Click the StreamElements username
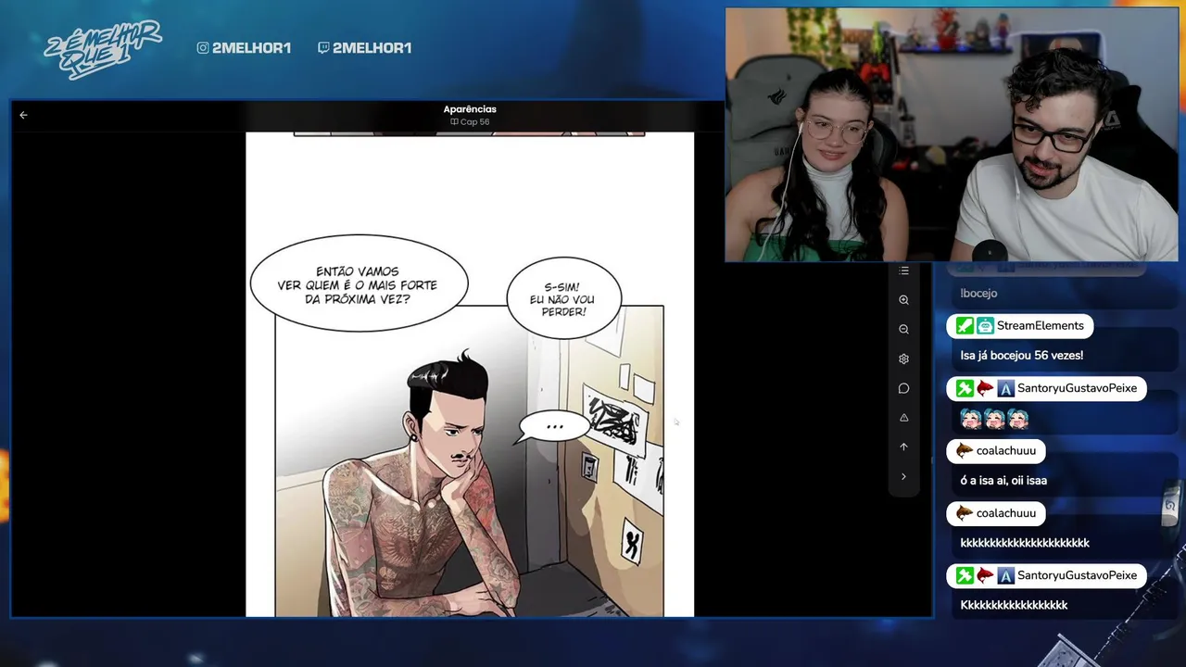1186x667 pixels. pyautogui.click(x=1041, y=325)
